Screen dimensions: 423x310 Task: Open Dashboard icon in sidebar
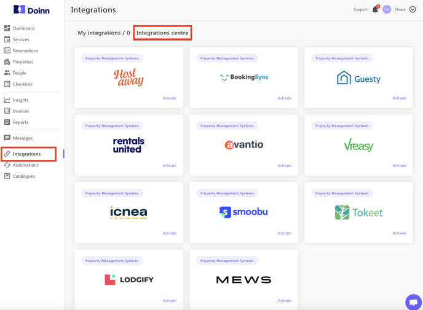[7, 28]
